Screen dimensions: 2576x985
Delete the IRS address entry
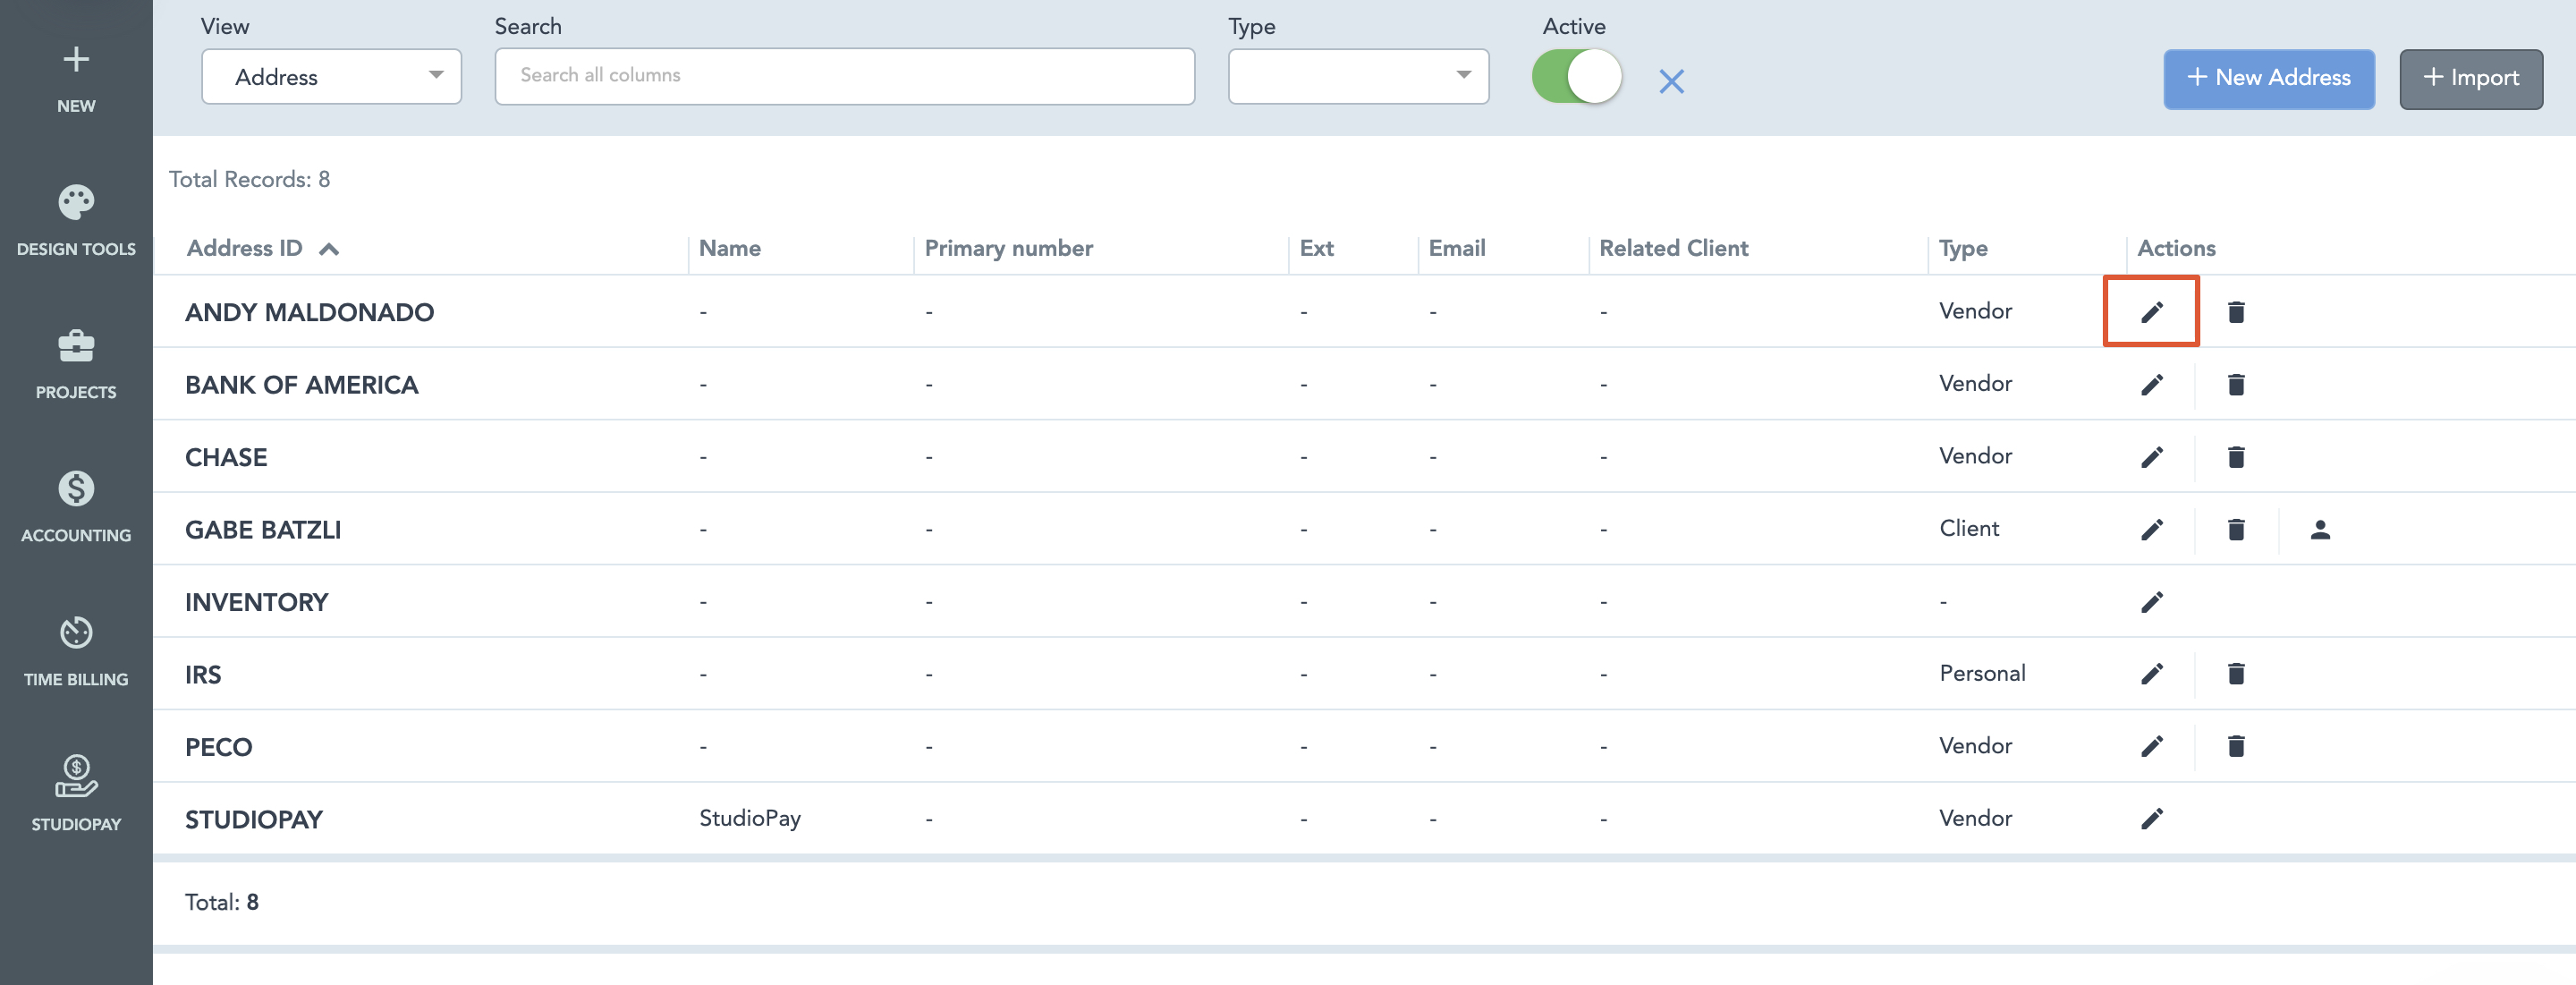(x=2236, y=674)
